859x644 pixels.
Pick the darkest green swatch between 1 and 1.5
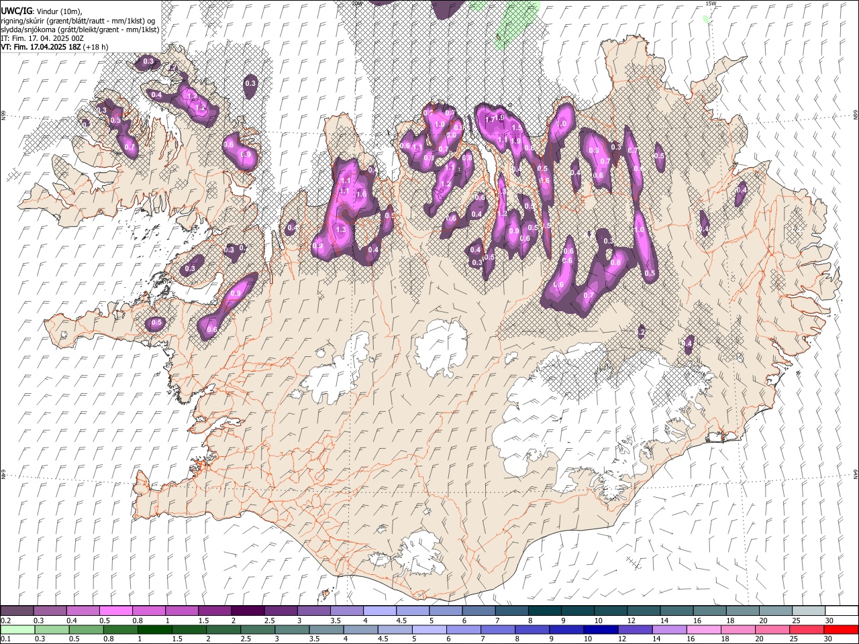[154, 629]
